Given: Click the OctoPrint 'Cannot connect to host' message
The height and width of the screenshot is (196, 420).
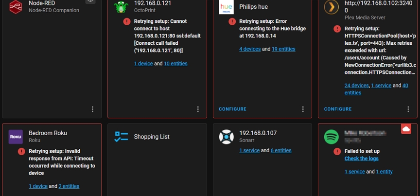Looking at the screenshot, I should tap(167, 36).
